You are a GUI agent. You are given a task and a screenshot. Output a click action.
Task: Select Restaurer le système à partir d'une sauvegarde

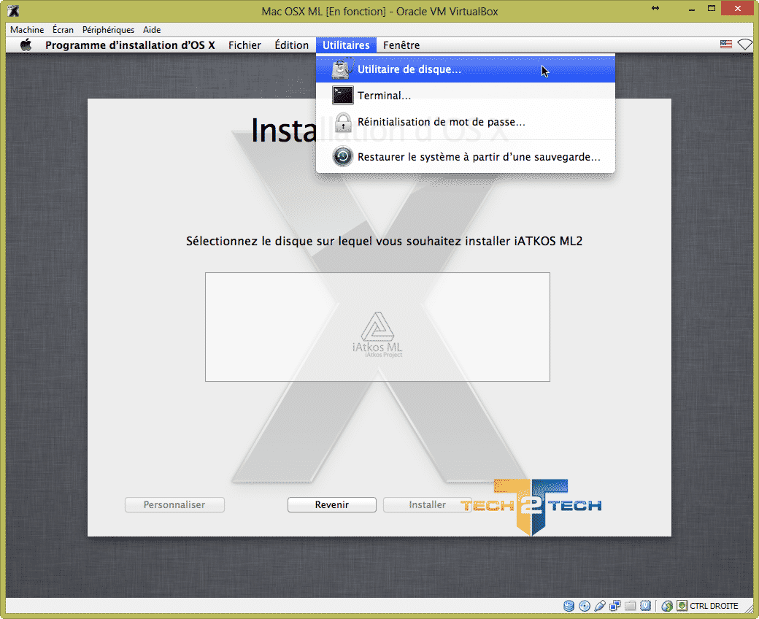478,157
